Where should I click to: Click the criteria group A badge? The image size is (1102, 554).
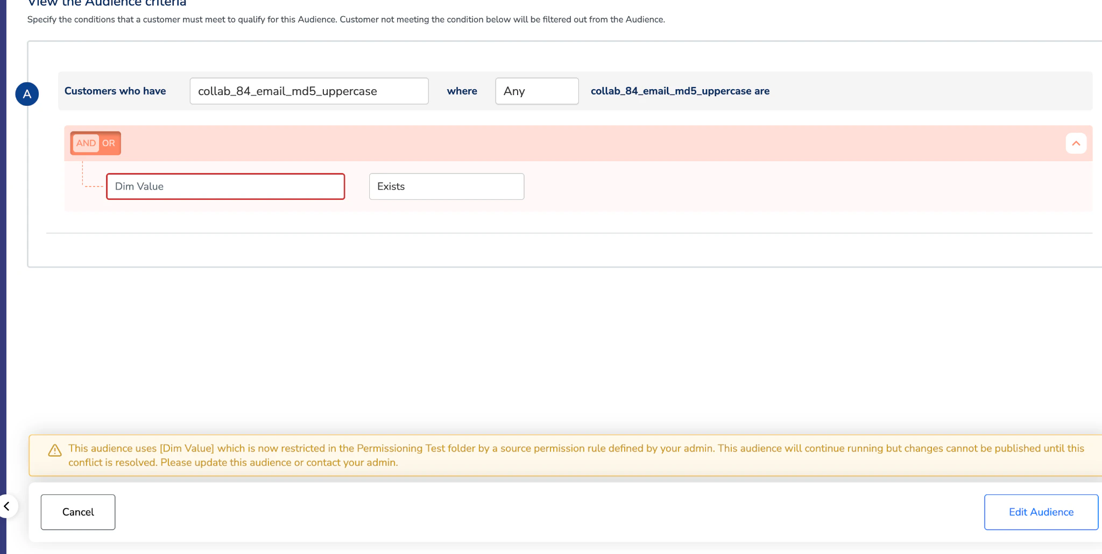pos(27,94)
